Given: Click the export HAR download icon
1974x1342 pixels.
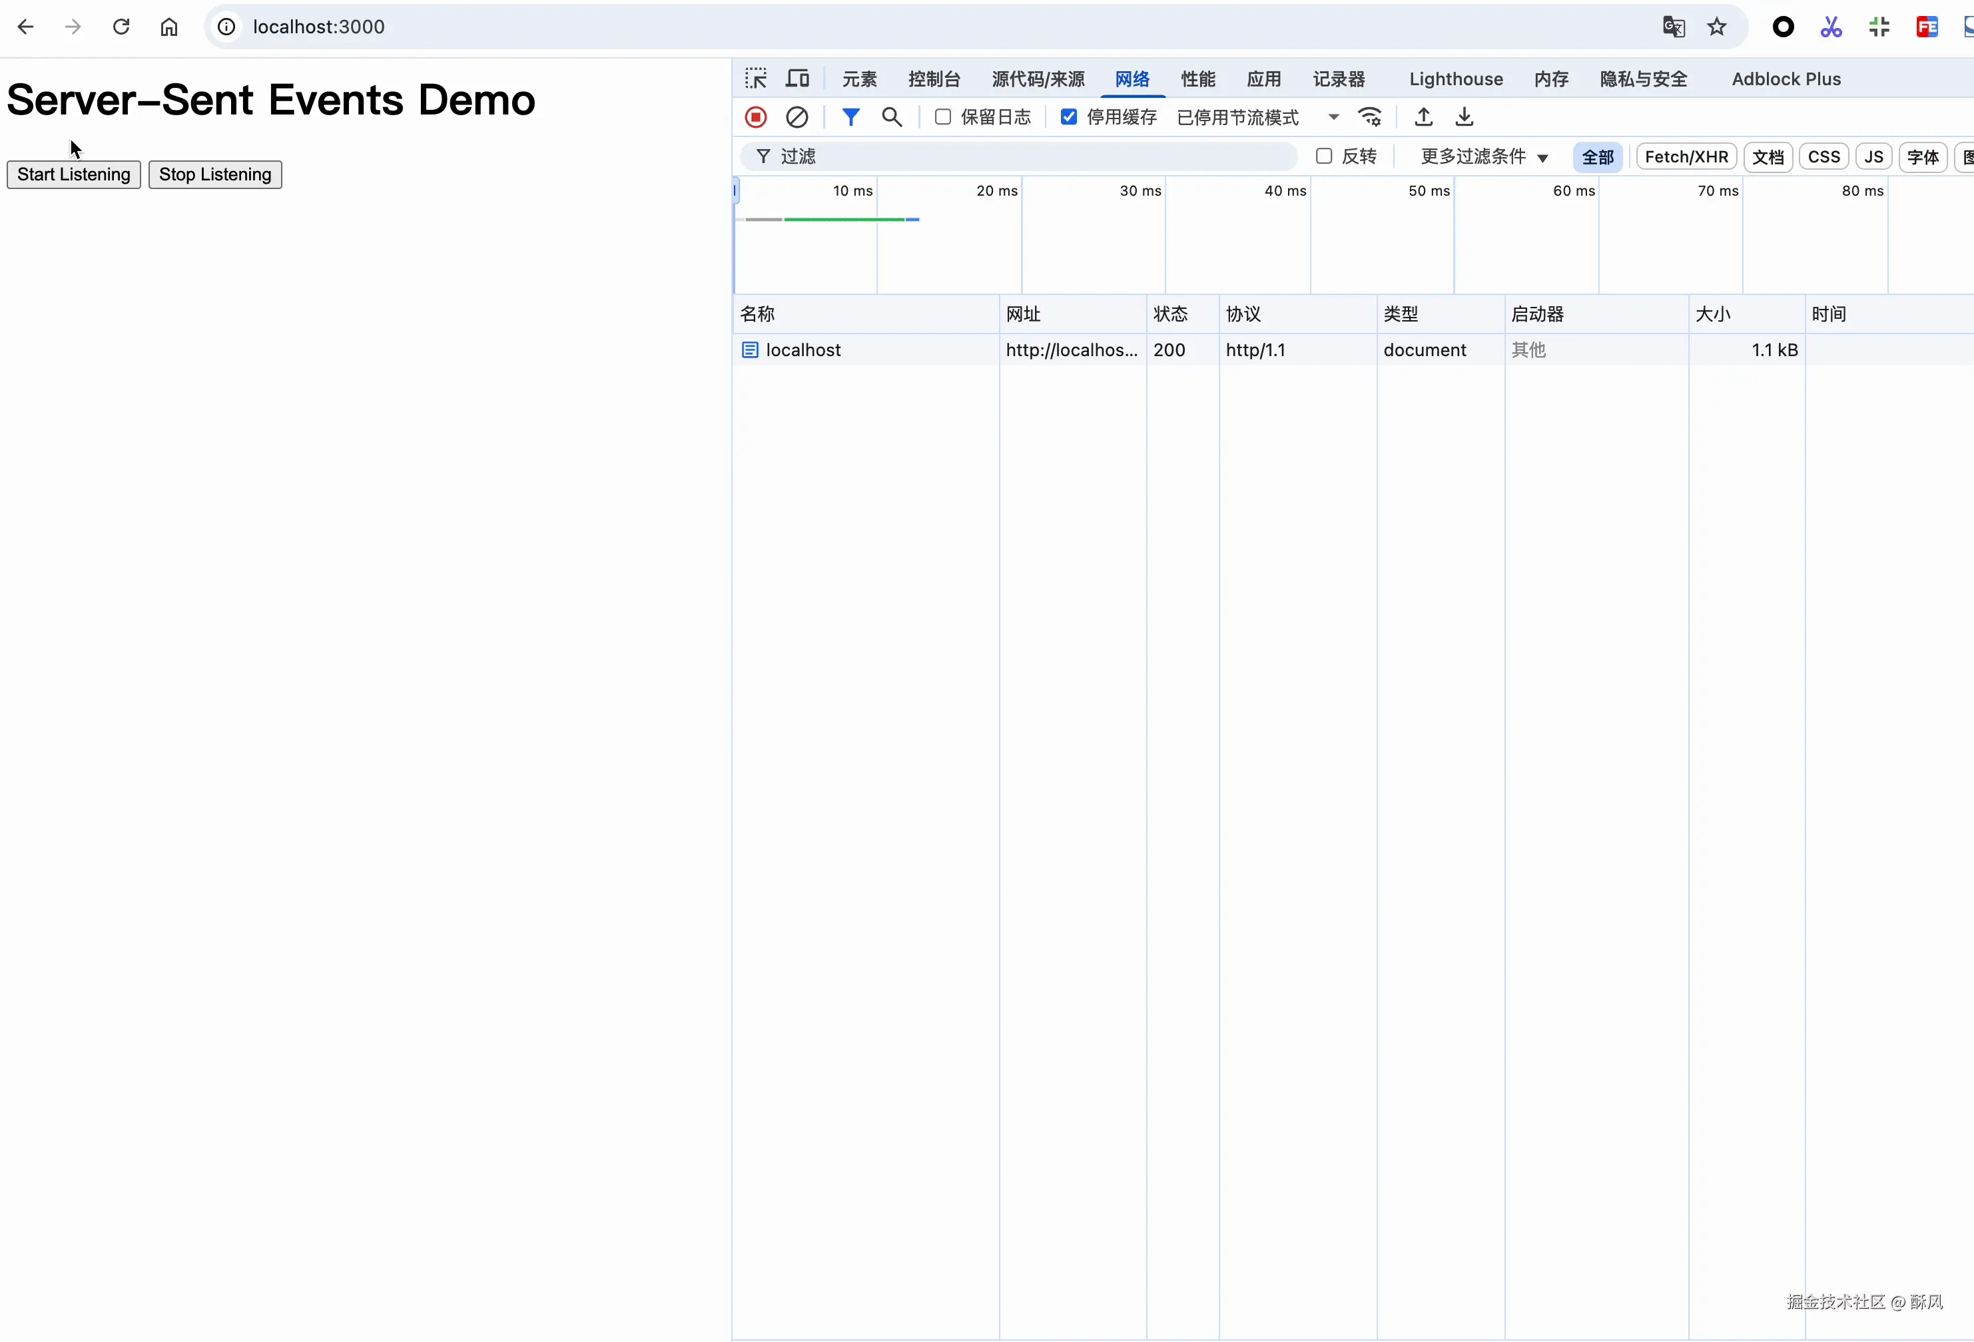Looking at the screenshot, I should coord(1465,117).
